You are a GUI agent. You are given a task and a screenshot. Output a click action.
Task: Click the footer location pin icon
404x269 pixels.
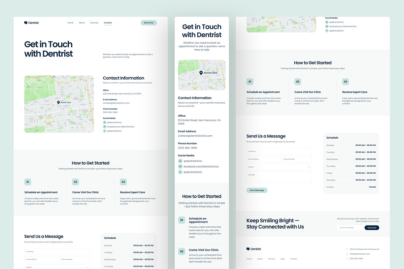(347, 249)
